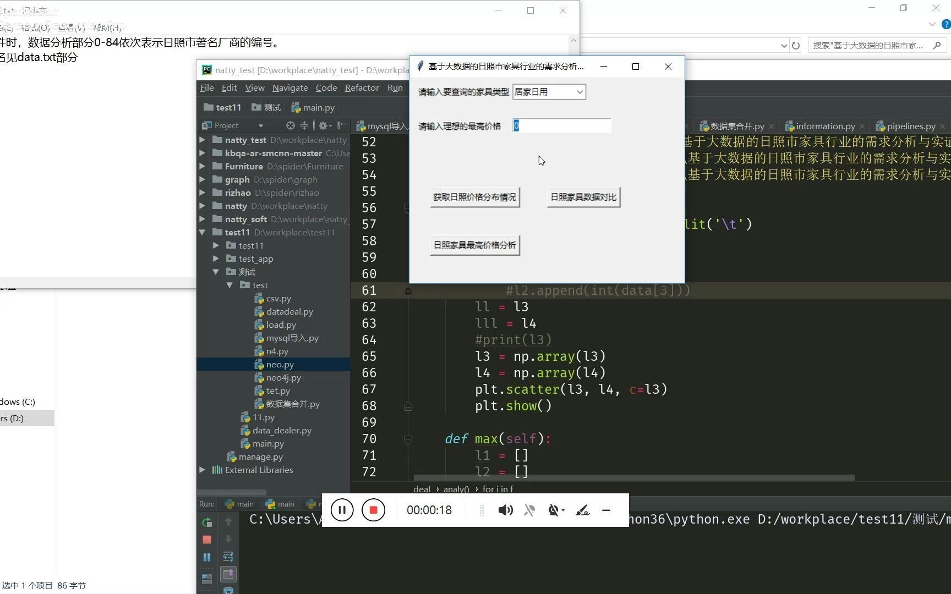Select neo.py in the Project tree
951x594 pixels.
[280, 364]
